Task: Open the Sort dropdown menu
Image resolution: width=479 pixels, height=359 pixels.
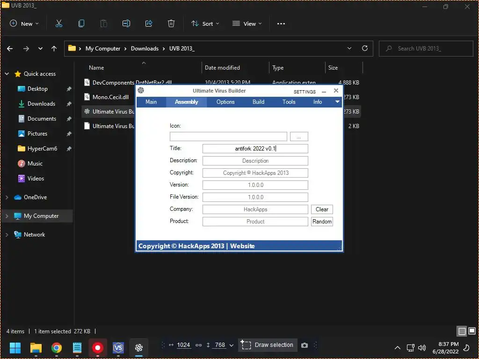Action: (205, 23)
